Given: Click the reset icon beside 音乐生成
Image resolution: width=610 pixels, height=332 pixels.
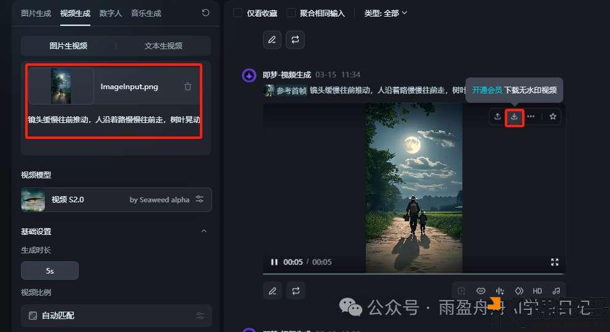Looking at the screenshot, I should point(206,13).
